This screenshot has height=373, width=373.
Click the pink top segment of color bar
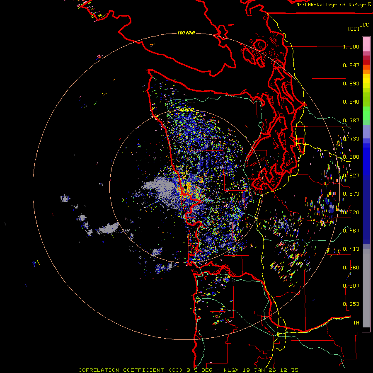pos(366,44)
